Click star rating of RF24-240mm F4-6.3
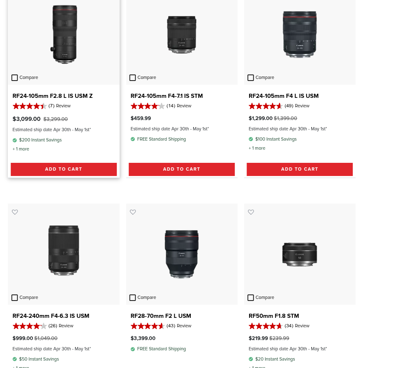 pos(30,326)
